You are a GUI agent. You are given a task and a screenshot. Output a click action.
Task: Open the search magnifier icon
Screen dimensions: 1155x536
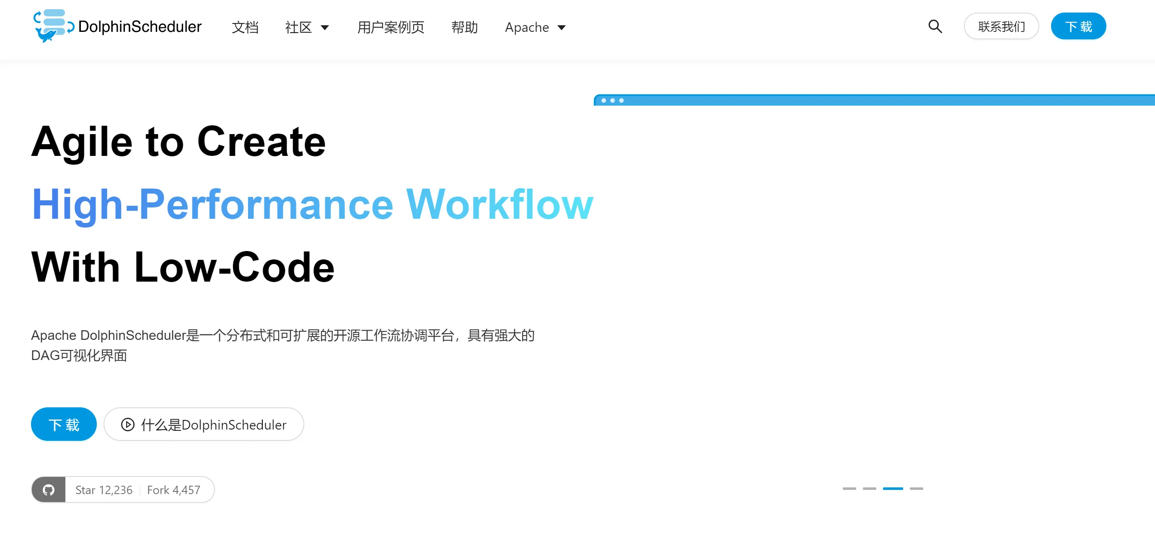(x=935, y=26)
